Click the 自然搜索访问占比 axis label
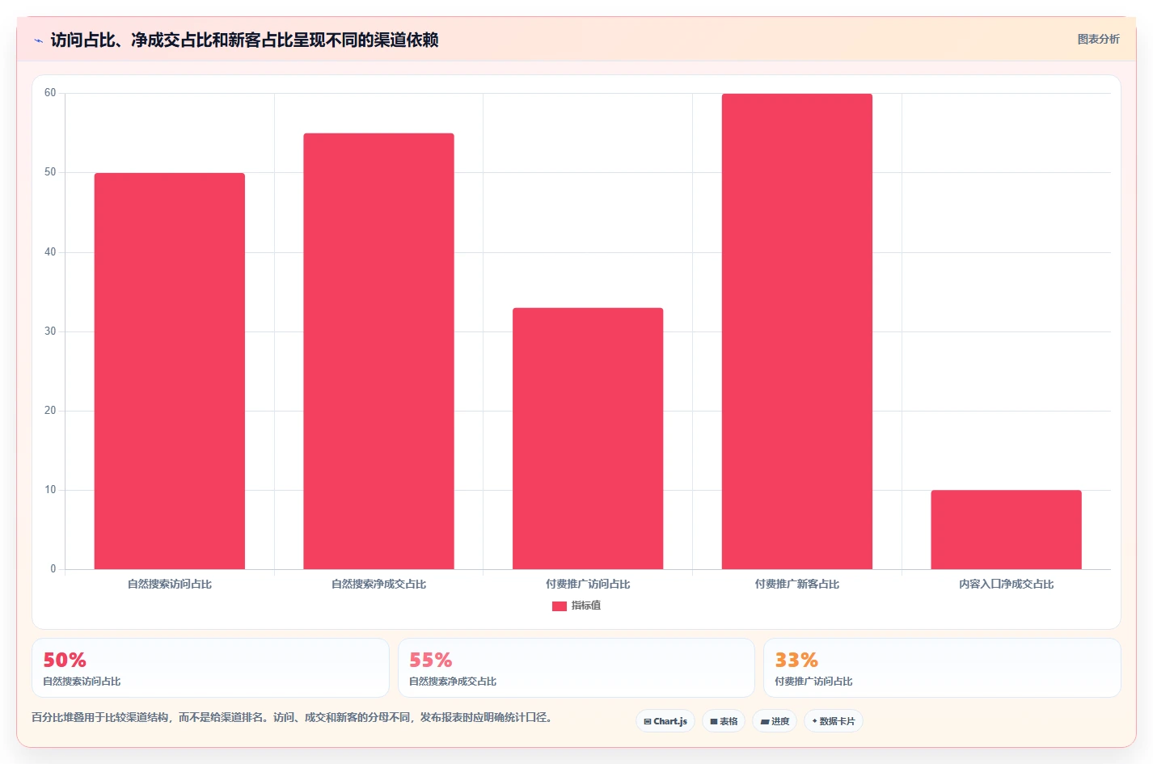The height and width of the screenshot is (764, 1153). click(170, 584)
